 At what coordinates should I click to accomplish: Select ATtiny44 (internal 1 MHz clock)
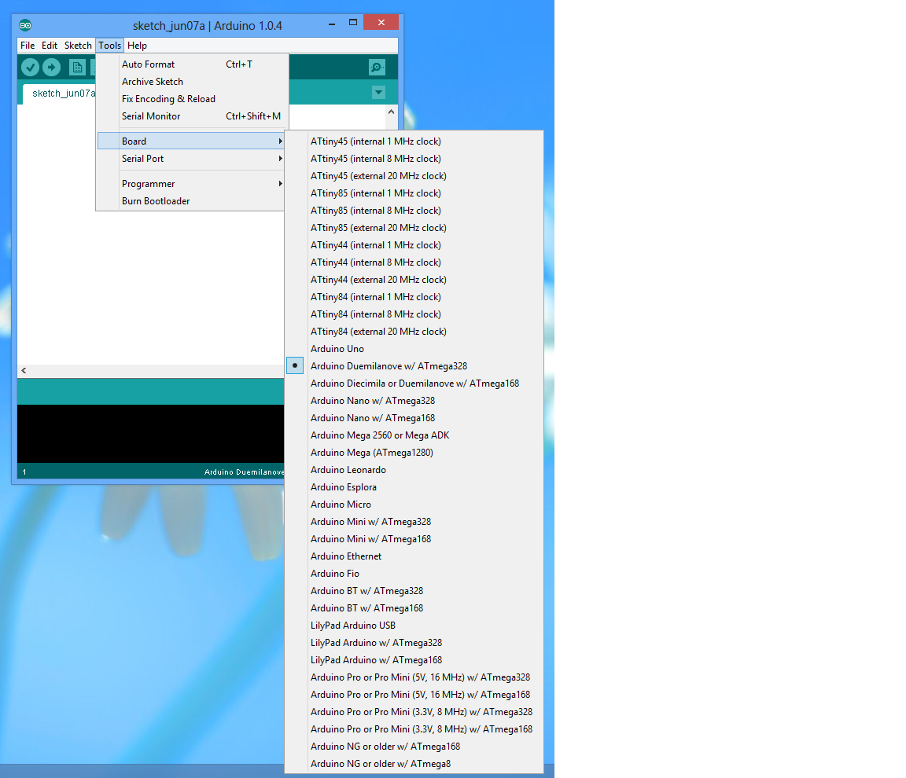point(414,245)
